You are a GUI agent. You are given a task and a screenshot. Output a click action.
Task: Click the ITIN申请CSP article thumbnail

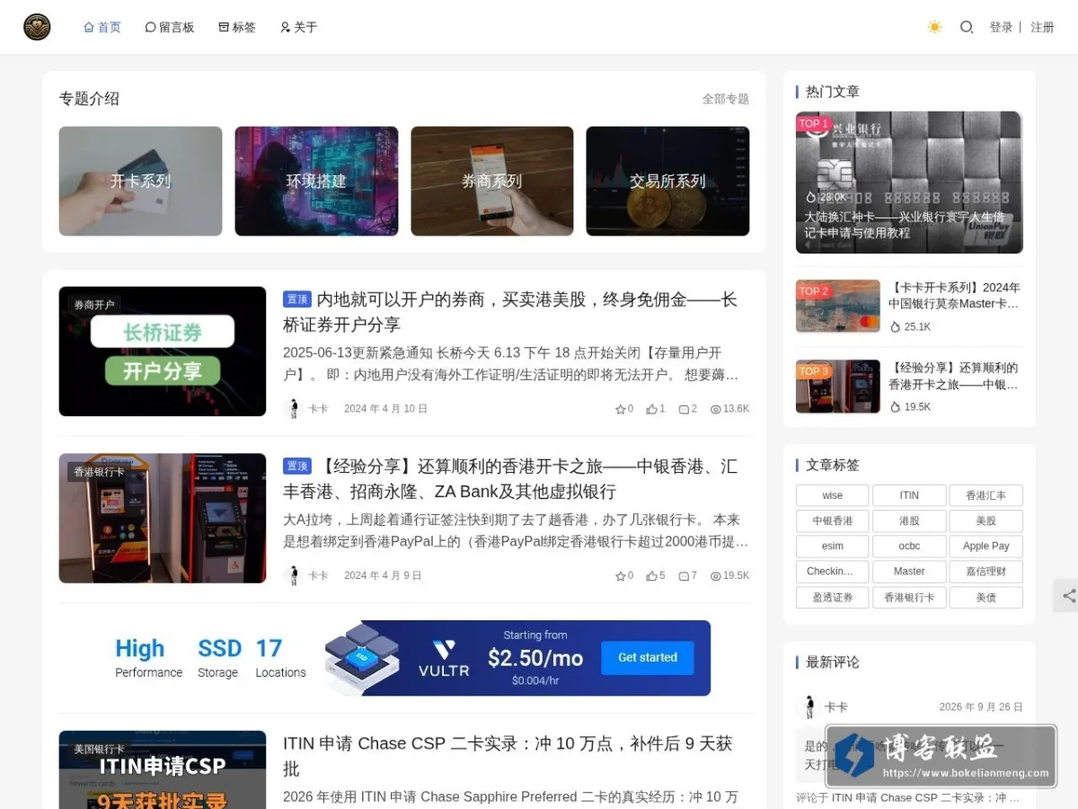pos(163,769)
